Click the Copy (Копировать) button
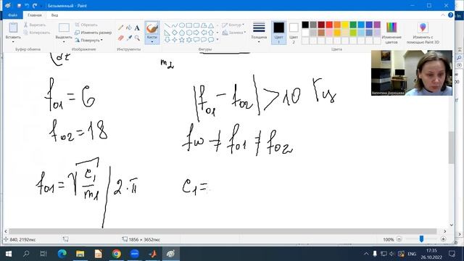Viewport: 464px width, 261px height. tap(37, 33)
